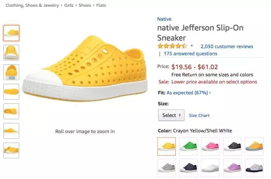Open the Size Select dropdown
This screenshot has width=271, height=179.
tap(171, 115)
